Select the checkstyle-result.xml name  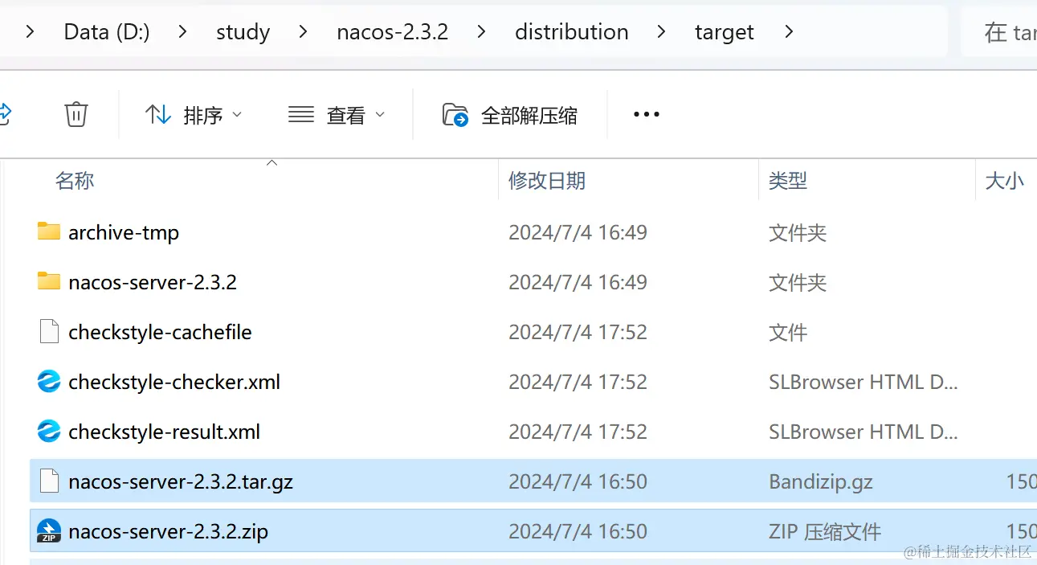click(x=165, y=432)
